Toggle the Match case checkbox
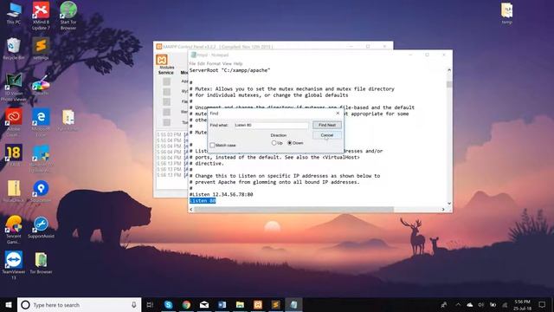Screen dimensions: 554x312 212,145
